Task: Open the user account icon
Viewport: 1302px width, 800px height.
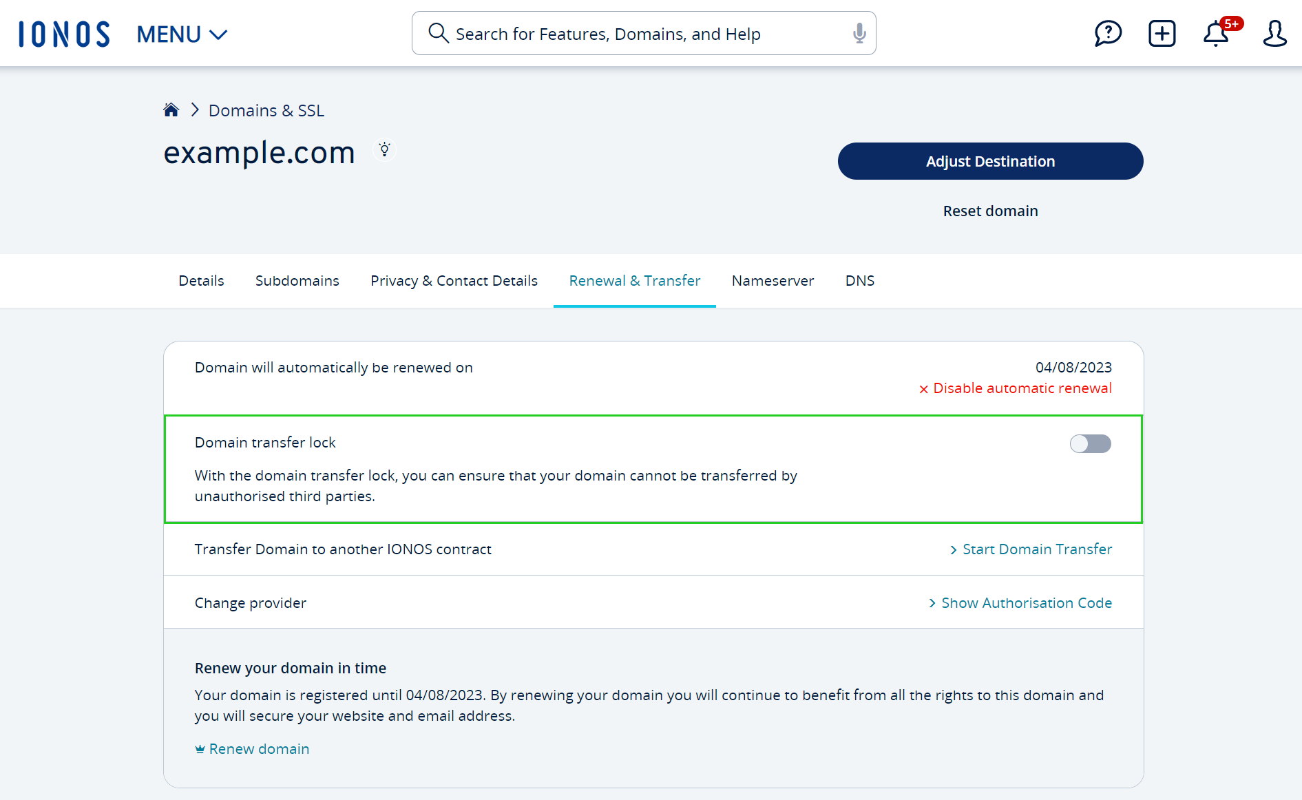Action: pyautogui.click(x=1274, y=34)
